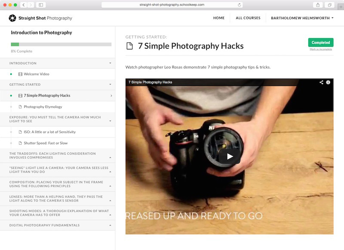Toggle the Safari sidebar button

(41, 5)
